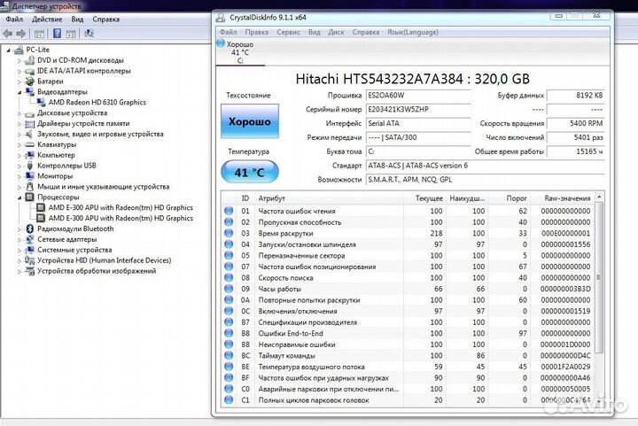Screen dimensions: 638x426
Task: Open Справка menu in CrystalDiskInfo
Action: click(x=365, y=32)
